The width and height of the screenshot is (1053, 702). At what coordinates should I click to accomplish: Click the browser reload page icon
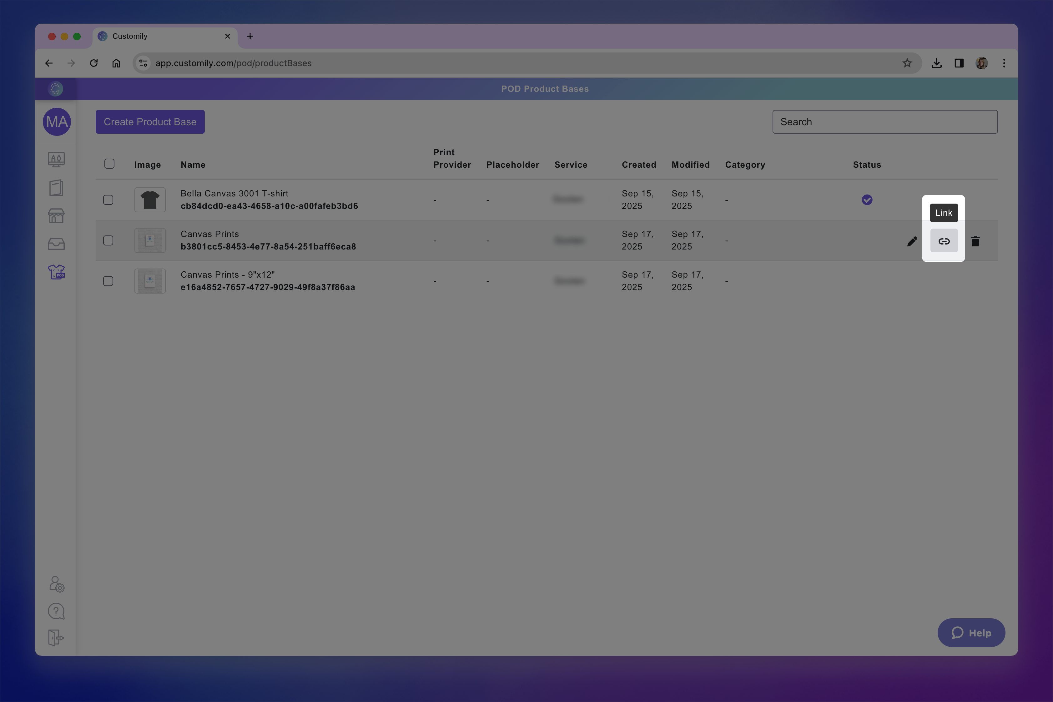pos(94,63)
